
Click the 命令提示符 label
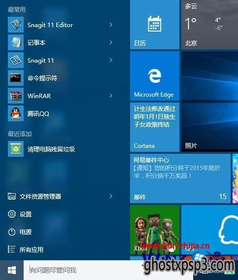tap(42, 78)
